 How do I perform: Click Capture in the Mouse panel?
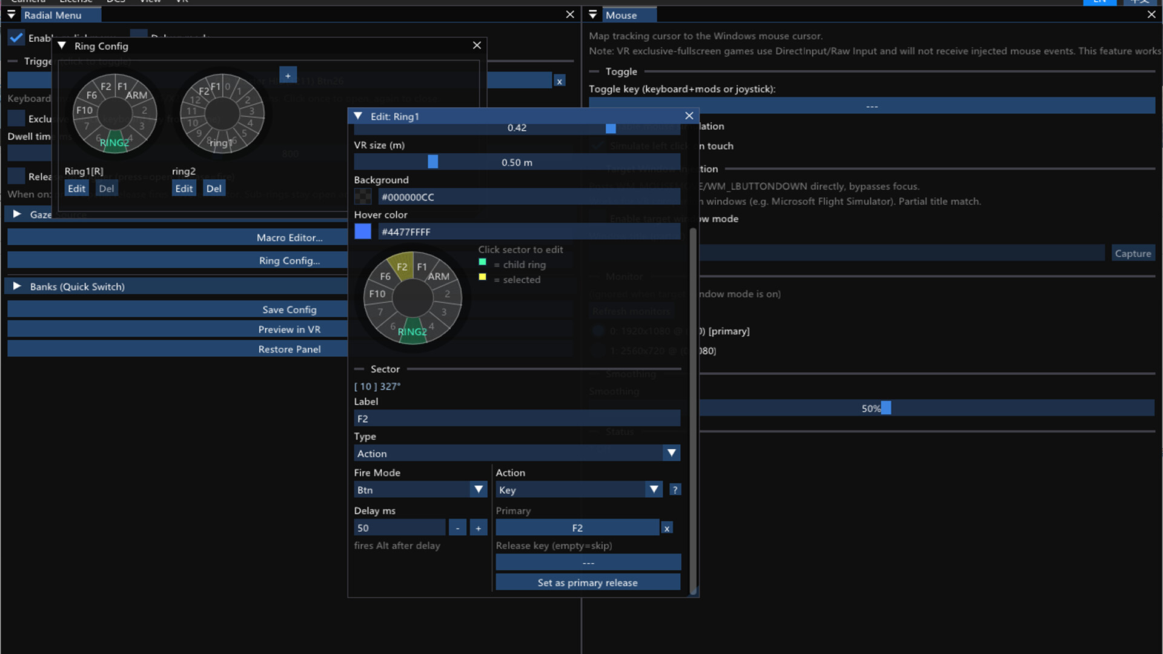pos(1133,253)
